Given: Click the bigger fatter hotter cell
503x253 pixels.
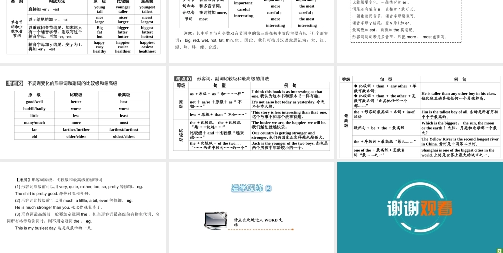Looking at the screenshot, I should click(123, 32).
